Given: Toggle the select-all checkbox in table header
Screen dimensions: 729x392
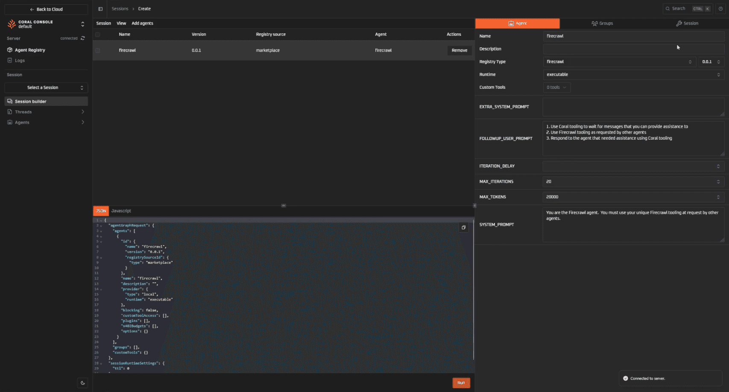Looking at the screenshot, I should (98, 35).
